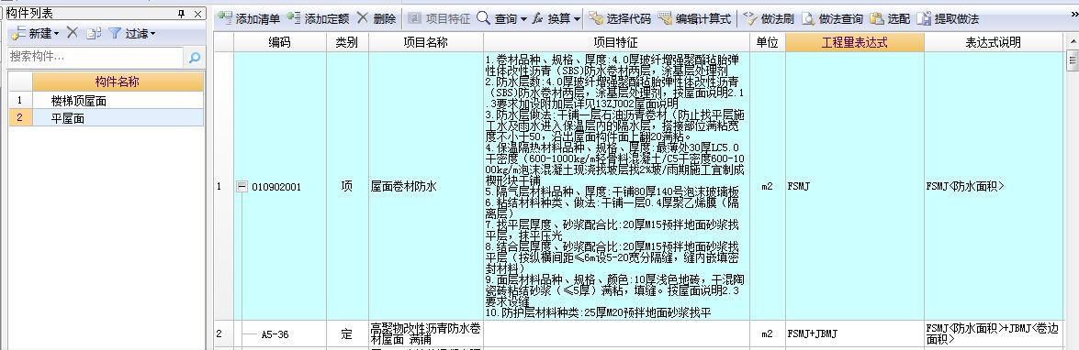The height and width of the screenshot is (350, 1079).
Task: Click the 屋面卷材防水 item name cell
Action: point(426,186)
